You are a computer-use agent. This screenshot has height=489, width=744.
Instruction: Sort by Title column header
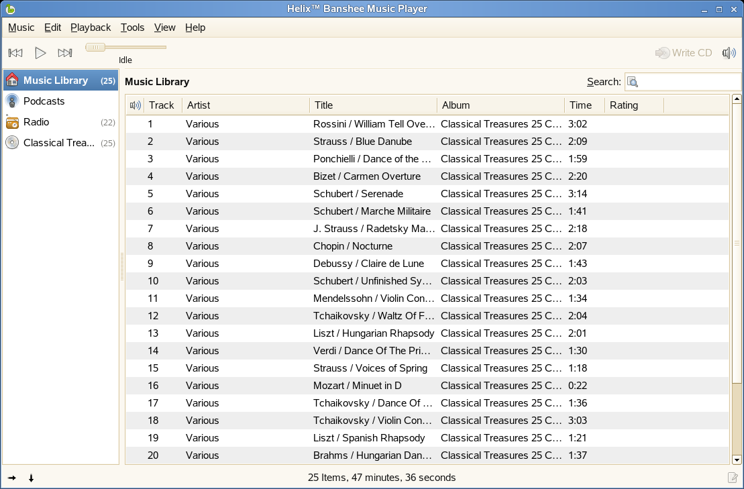coord(373,105)
